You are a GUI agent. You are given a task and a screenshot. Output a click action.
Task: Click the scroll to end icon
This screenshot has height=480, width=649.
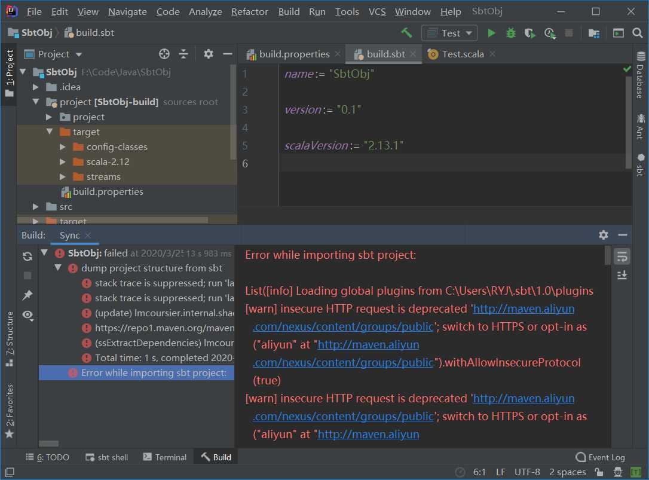(x=622, y=275)
